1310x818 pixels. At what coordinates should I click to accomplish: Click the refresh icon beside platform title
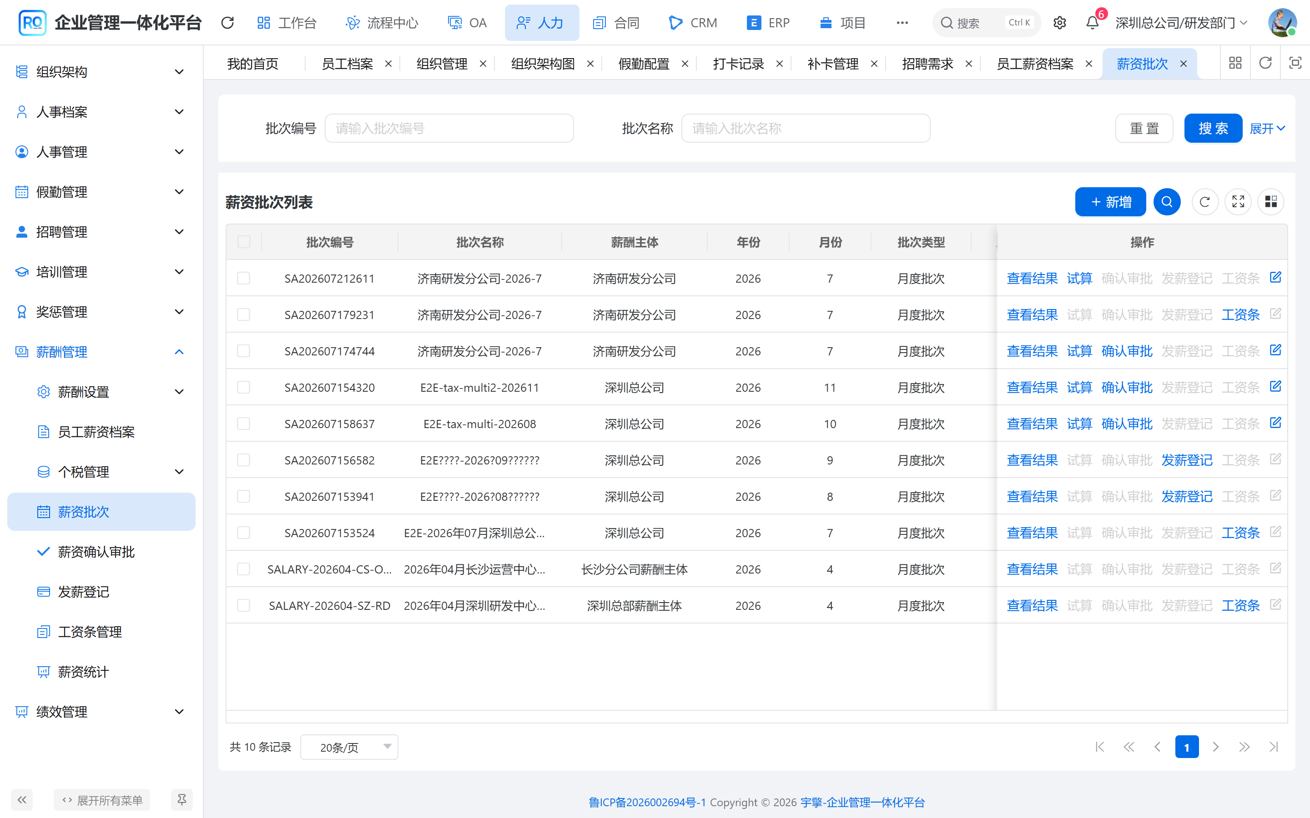coord(227,23)
